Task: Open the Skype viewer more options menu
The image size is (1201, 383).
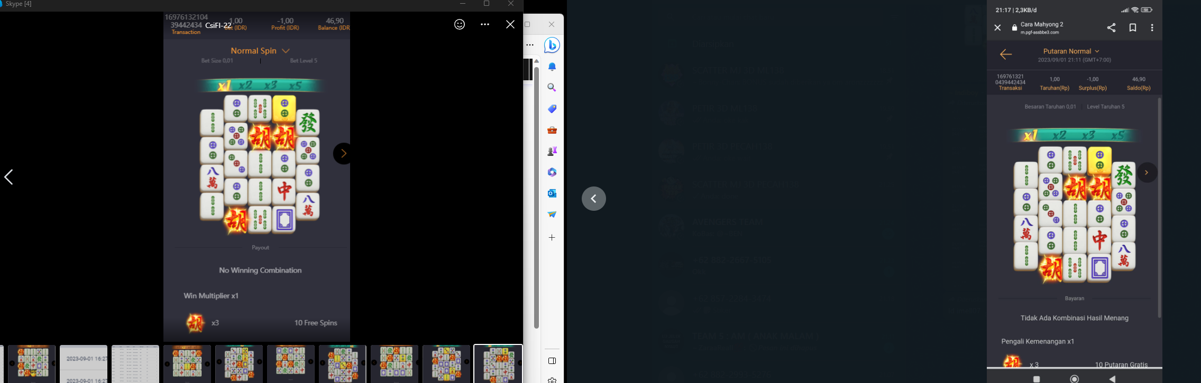Action: pyautogui.click(x=485, y=24)
